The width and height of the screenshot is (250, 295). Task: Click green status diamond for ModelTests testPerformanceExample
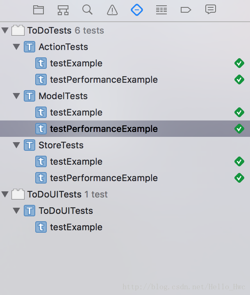point(239,129)
